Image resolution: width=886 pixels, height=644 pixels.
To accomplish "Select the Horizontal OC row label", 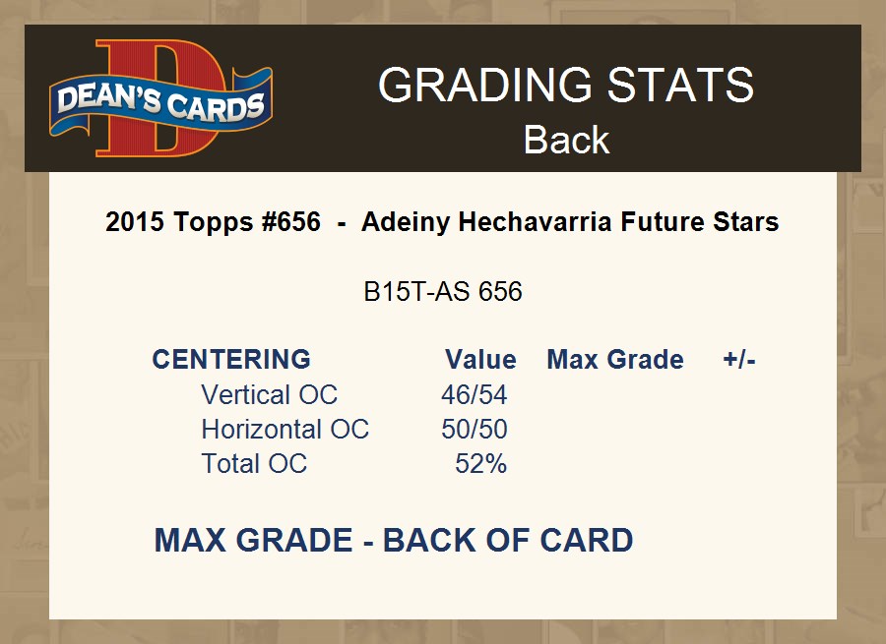I will pos(285,430).
